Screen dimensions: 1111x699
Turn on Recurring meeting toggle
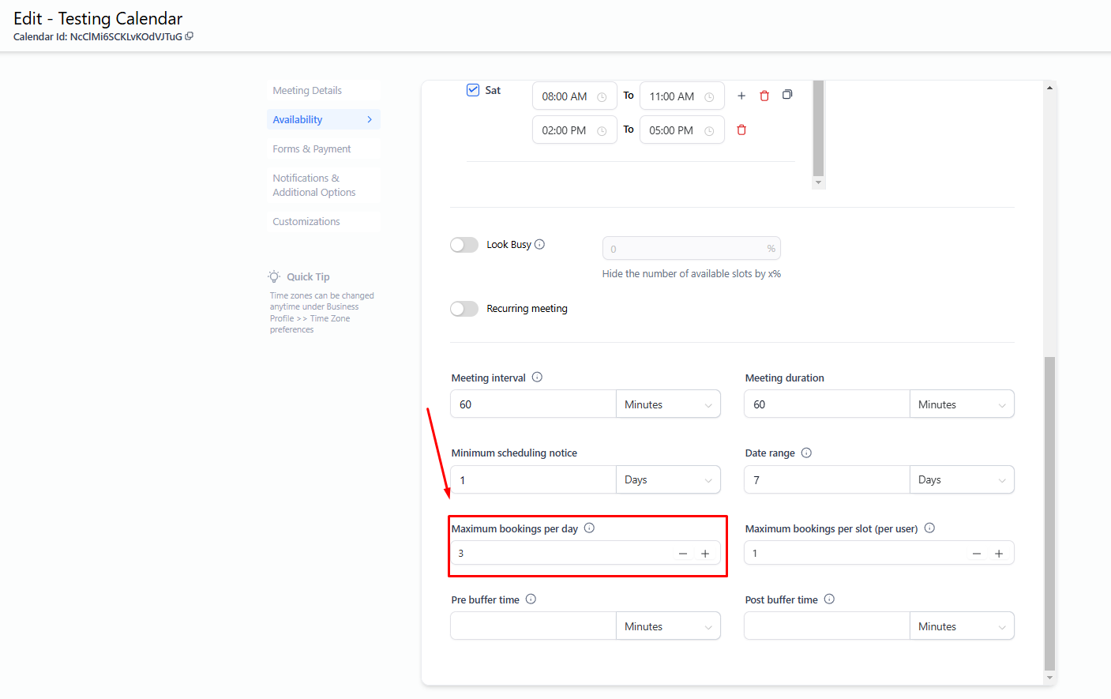pyautogui.click(x=464, y=309)
